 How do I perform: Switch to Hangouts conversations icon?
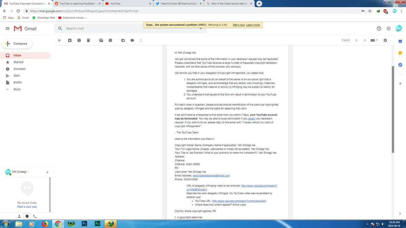pos(27,216)
